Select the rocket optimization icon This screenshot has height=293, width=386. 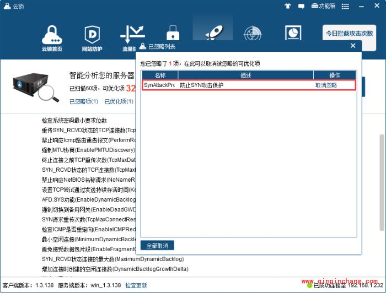pos(213,32)
